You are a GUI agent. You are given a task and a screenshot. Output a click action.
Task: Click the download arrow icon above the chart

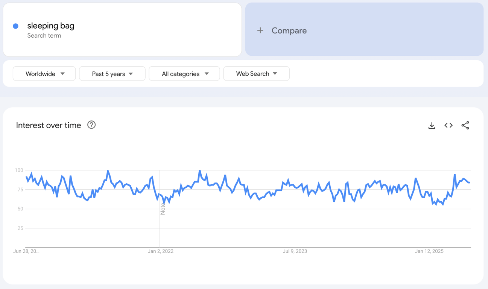[x=432, y=125]
